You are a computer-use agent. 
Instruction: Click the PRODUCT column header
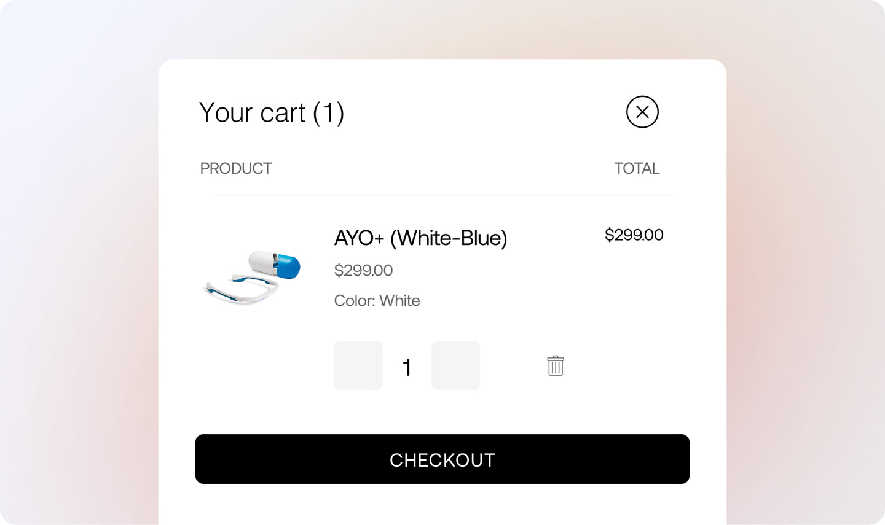point(236,168)
